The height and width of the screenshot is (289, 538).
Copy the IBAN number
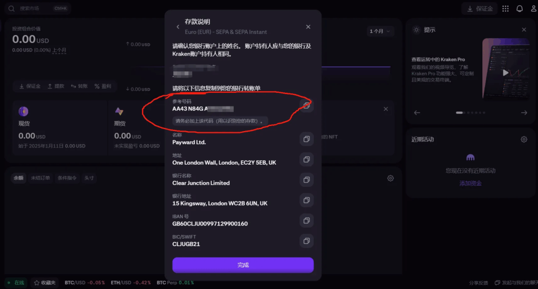click(x=307, y=220)
